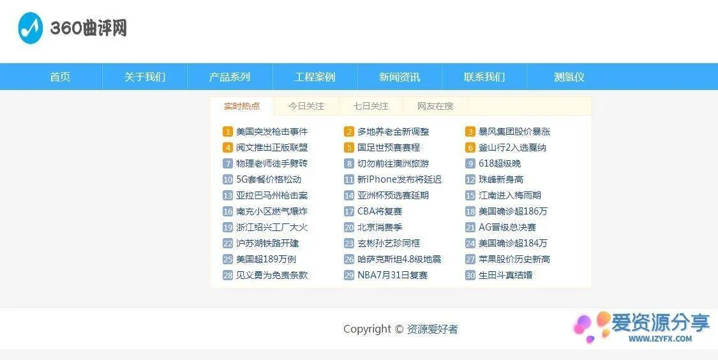Click the orange rank 3 badge

[470, 132]
